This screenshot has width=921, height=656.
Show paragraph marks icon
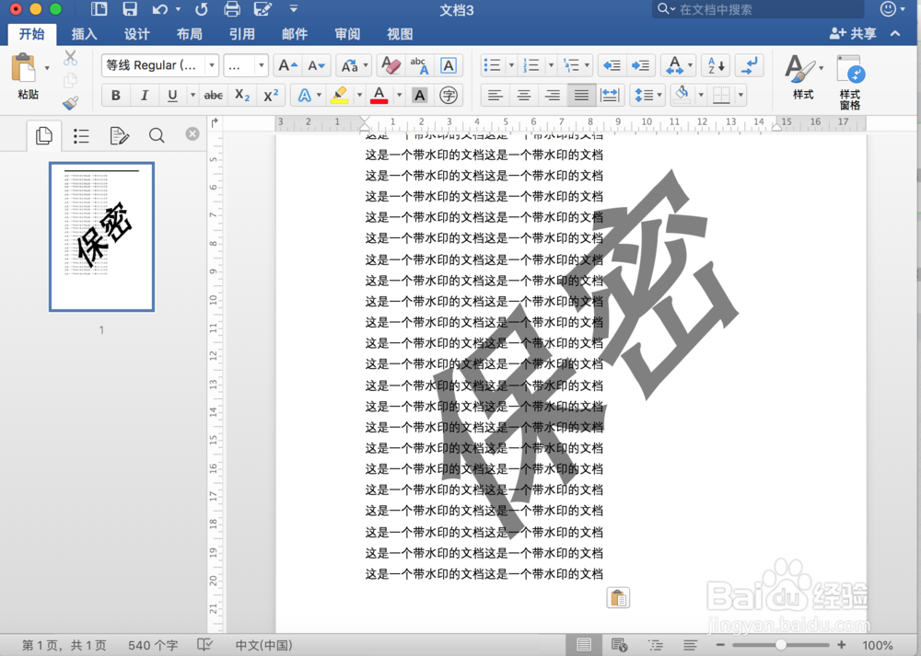[749, 65]
